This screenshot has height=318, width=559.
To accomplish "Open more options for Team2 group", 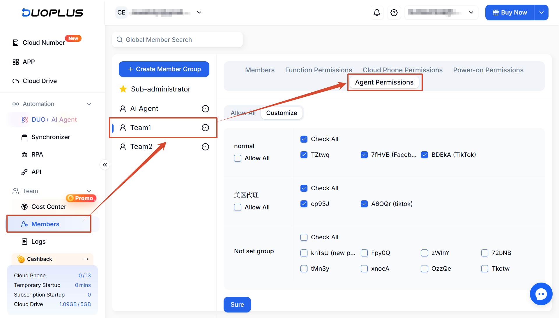I will [205, 147].
